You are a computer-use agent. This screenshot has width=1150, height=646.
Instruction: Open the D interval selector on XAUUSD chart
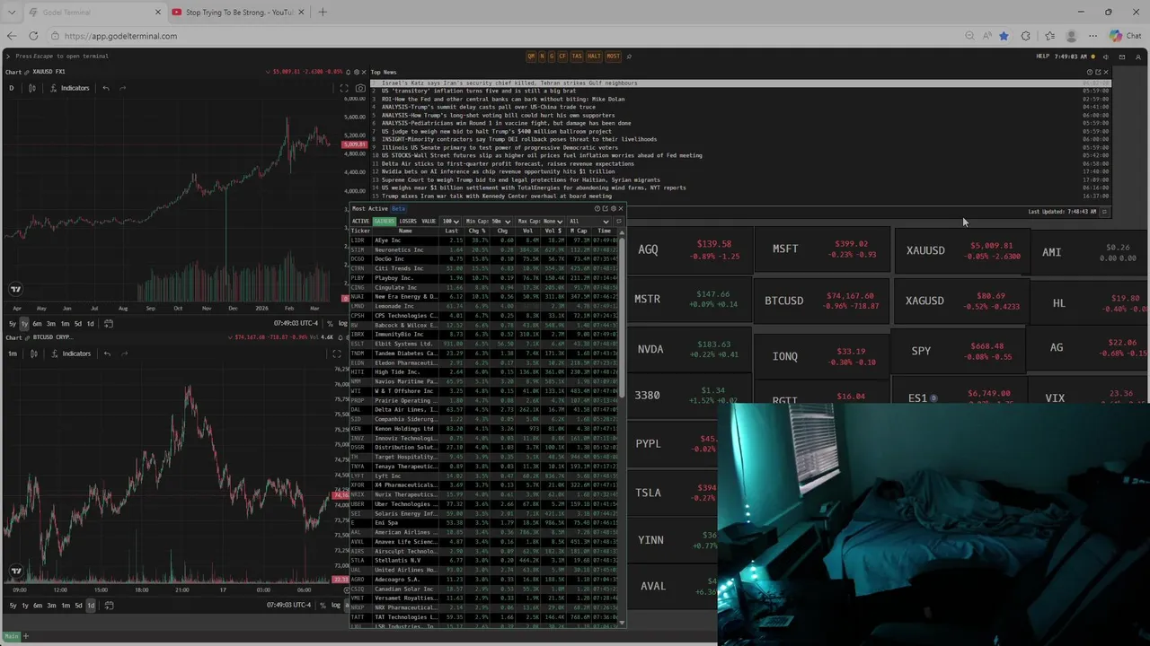coord(12,88)
